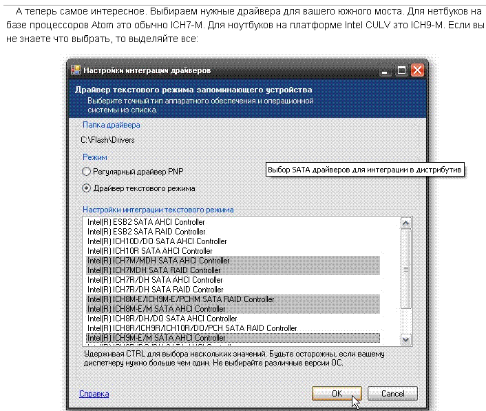
Task: Click the scrollbar down arrow in driver list
Action: 405,339
